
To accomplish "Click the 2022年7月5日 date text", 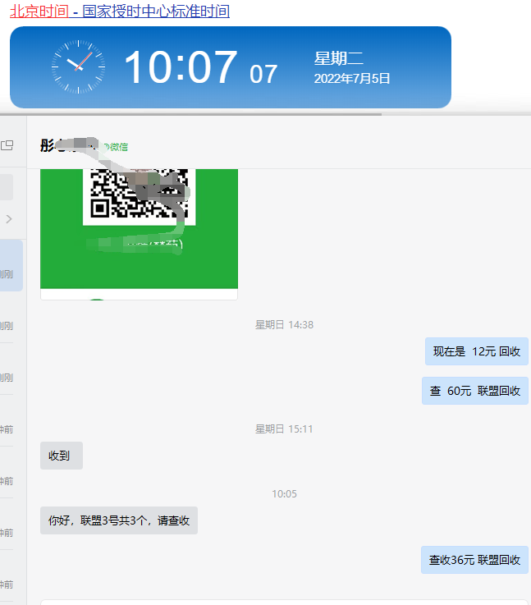I will pos(351,79).
